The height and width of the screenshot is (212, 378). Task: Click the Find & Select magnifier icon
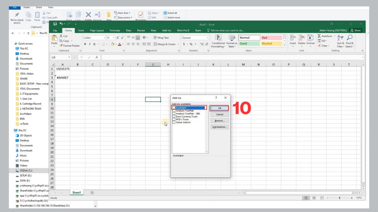[350, 38]
